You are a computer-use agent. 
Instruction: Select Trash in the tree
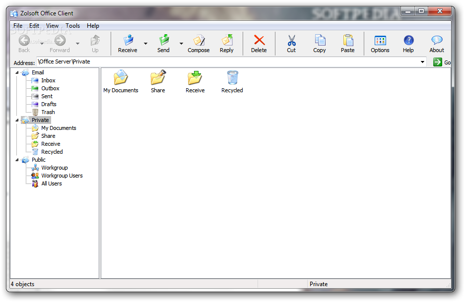48,112
